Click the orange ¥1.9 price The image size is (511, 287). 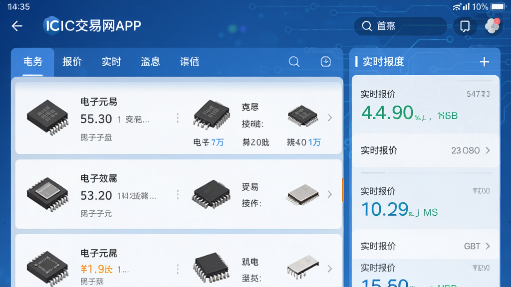tap(96, 270)
